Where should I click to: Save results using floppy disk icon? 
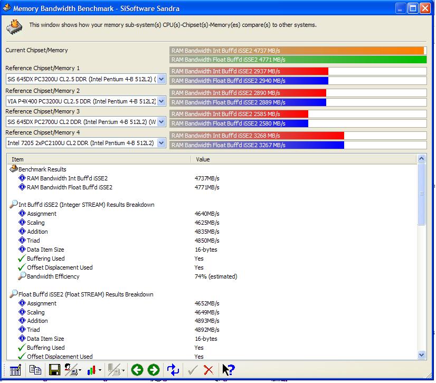[x=54, y=370]
